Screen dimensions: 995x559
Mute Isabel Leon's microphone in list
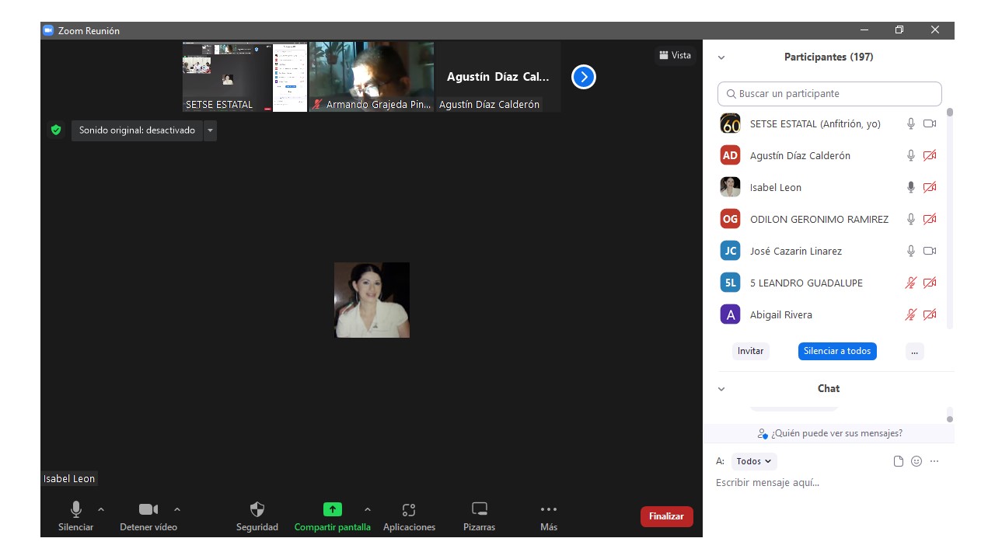911,187
